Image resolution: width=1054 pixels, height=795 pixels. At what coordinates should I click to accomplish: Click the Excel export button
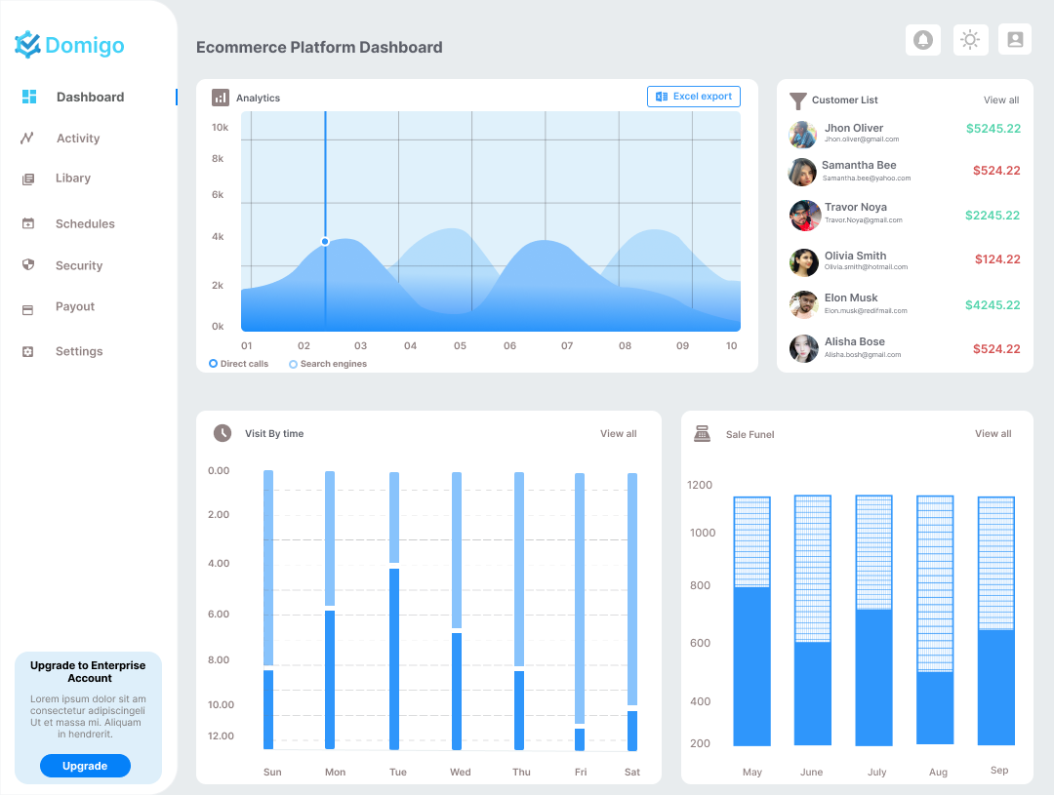click(693, 97)
